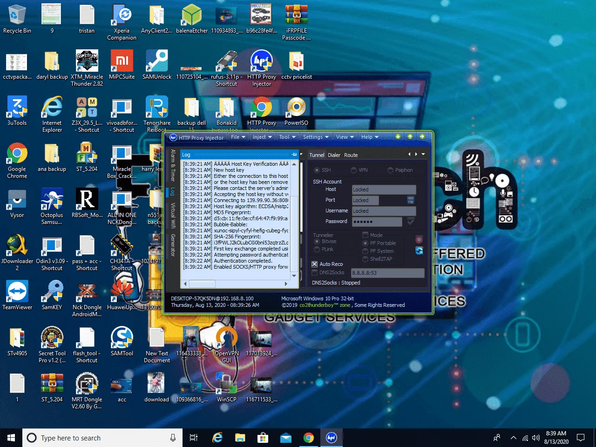Screen dimensions: 596x447
Task: Select the SamKEY desktop icon
Action: pos(52,296)
